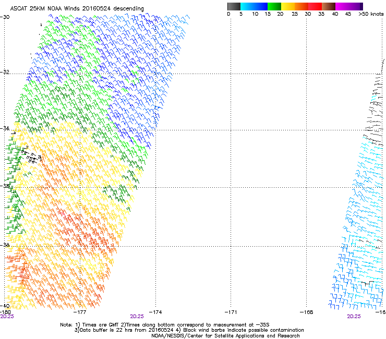Click the color bar label "30"
This screenshot has height=339, width=386.
tap(308, 14)
